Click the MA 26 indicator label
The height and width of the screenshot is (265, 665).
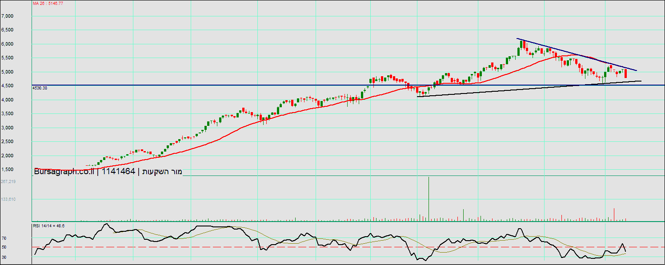[x=48, y=3]
